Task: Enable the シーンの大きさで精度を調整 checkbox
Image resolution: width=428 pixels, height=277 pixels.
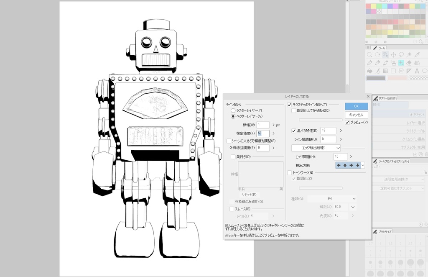Action: (229, 141)
